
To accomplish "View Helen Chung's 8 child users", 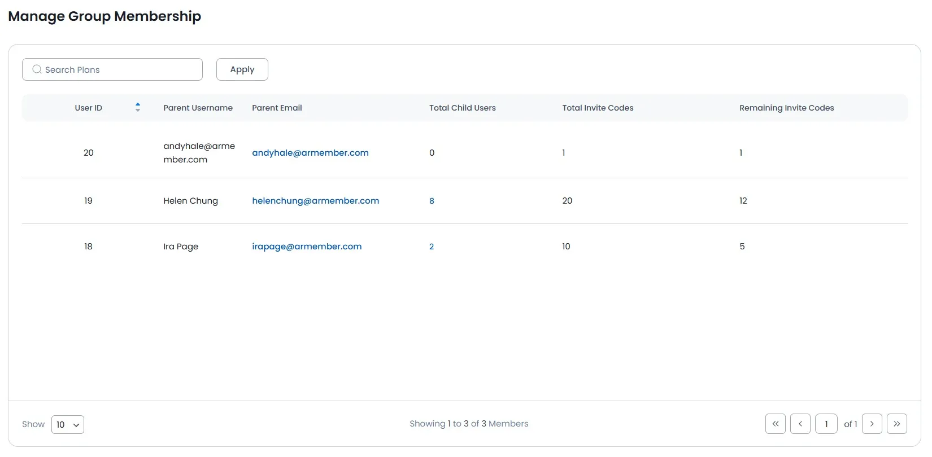I will point(432,201).
